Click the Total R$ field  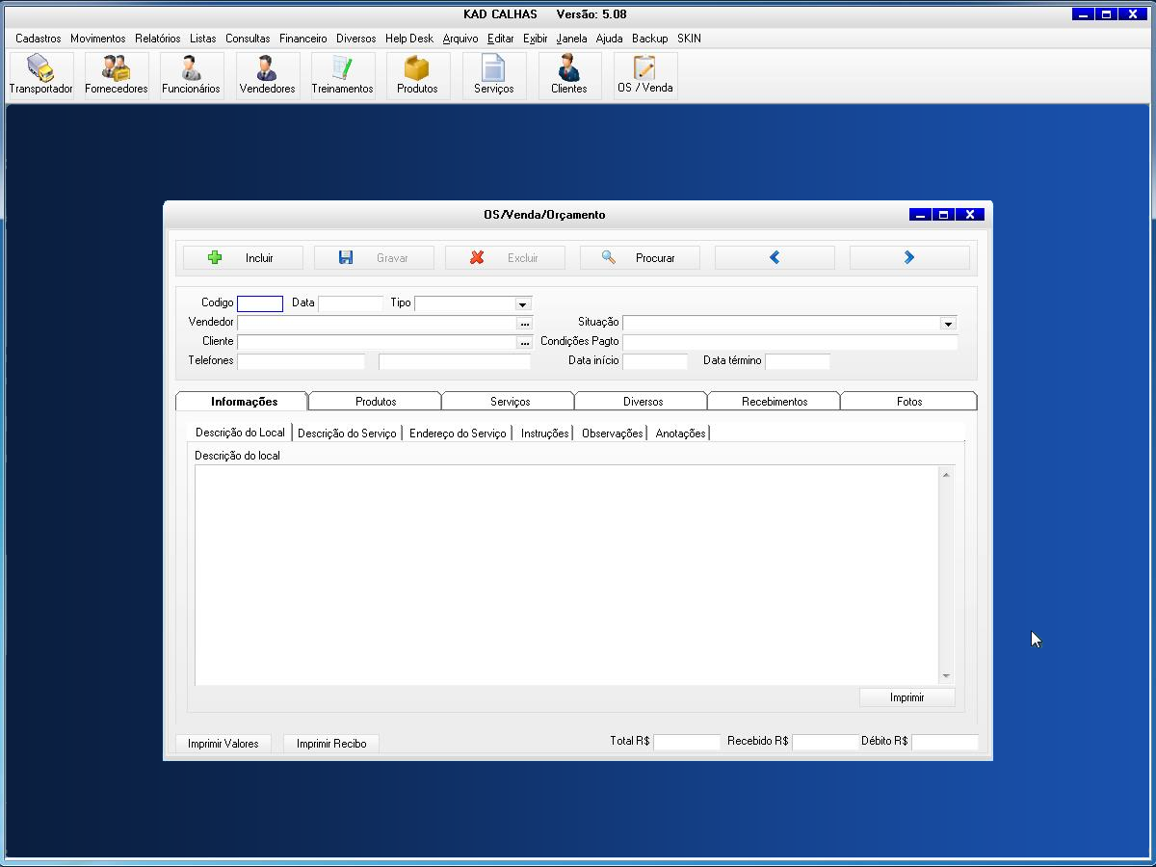pyautogui.click(x=687, y=742)
